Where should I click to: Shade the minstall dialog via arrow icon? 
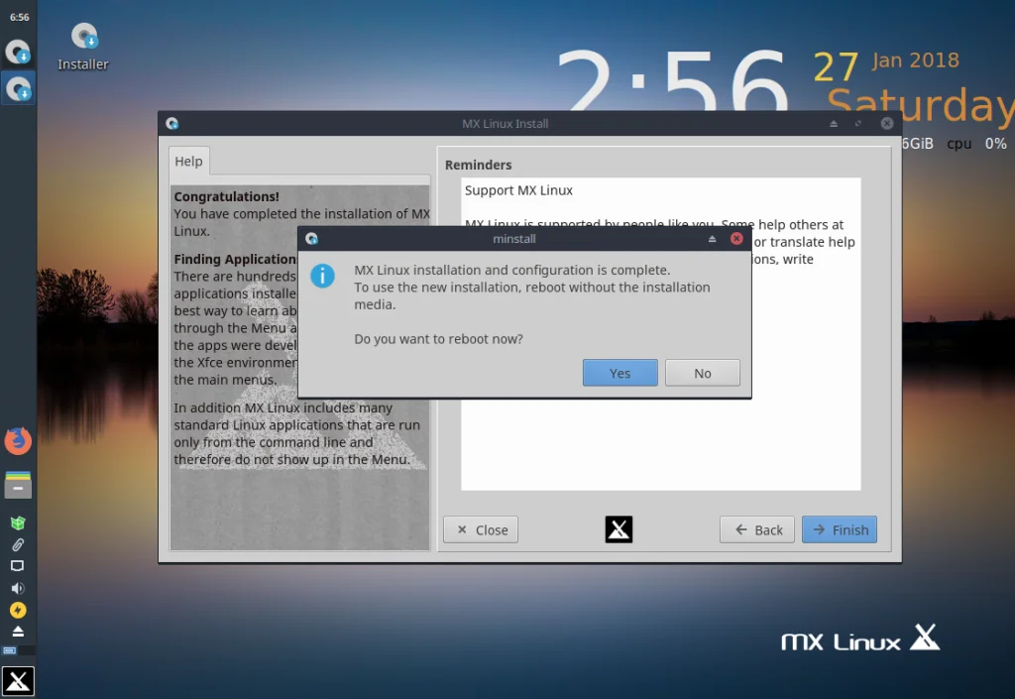(x=712, y=239)
